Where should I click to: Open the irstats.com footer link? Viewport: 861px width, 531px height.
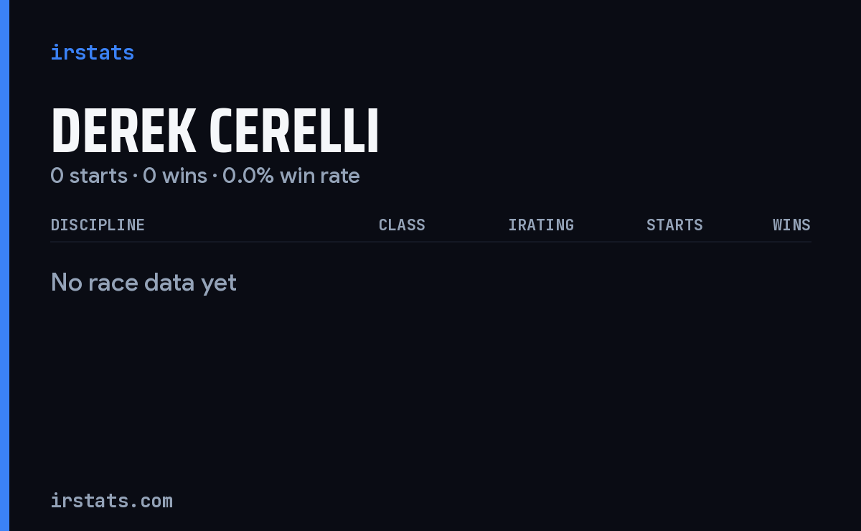tap(112, 501)
